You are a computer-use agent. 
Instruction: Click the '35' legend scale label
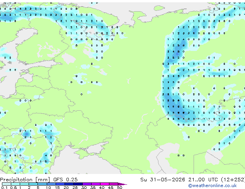pyautogui.click(x=93, y=187)
